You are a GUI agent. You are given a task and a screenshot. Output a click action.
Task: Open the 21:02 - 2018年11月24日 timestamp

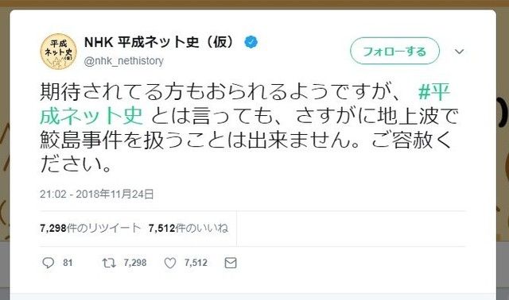click(x=97, y=194)
